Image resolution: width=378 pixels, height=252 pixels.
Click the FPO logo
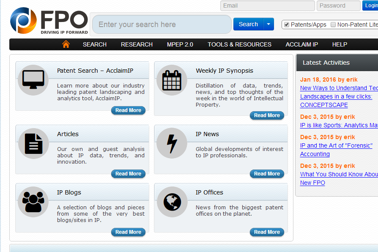(x=49, y=21)
